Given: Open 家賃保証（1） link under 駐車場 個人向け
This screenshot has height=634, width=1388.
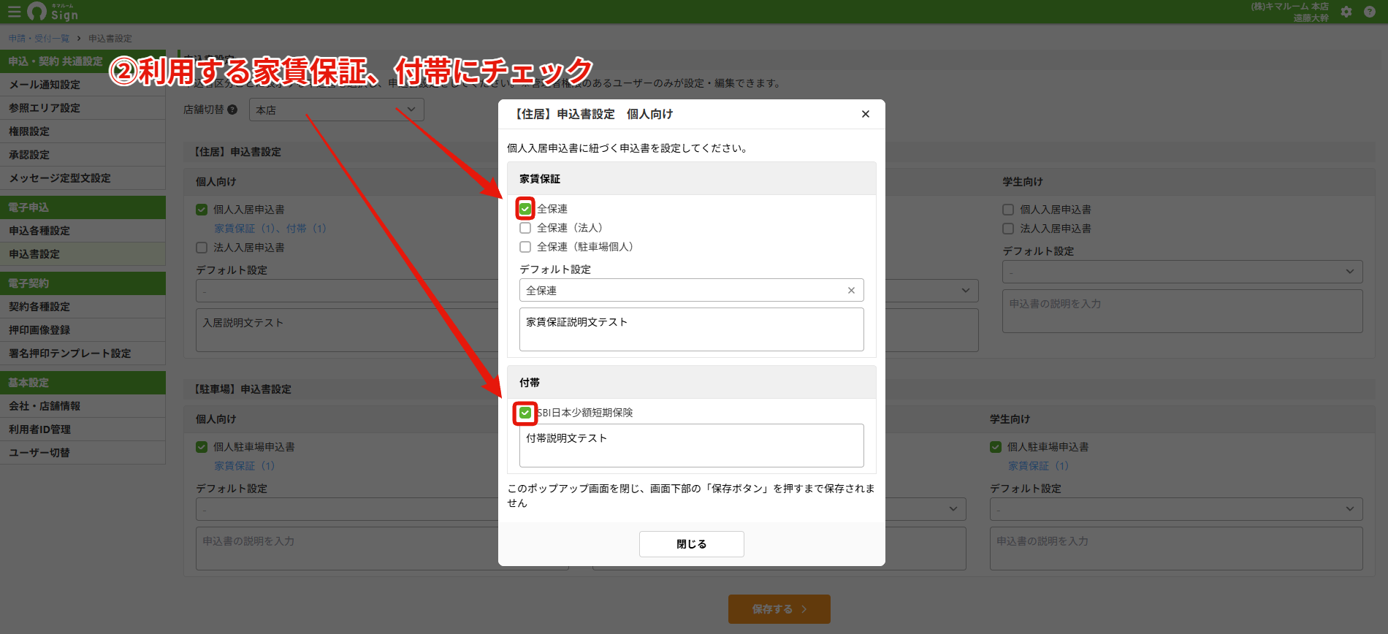Looking at the screenshot, I should tap(245, 466).
